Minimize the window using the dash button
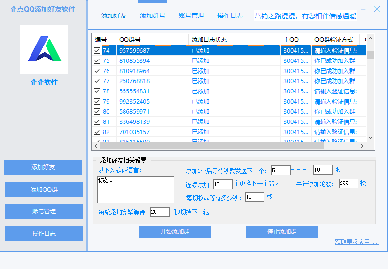This screenshot has width=388, height=269. (x=363, y=9)
